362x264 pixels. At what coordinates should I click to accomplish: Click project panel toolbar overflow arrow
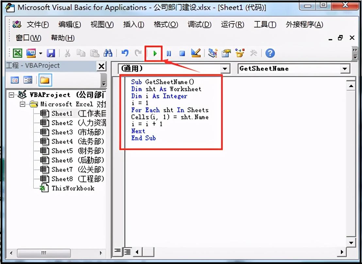click(104, 80)
